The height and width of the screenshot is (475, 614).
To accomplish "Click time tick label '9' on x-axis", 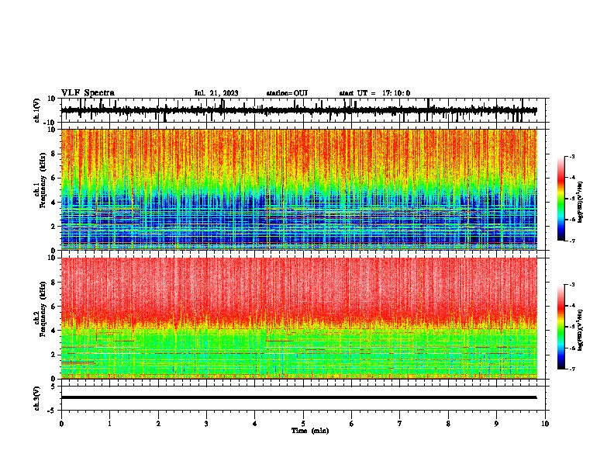I will click(496, 424).
